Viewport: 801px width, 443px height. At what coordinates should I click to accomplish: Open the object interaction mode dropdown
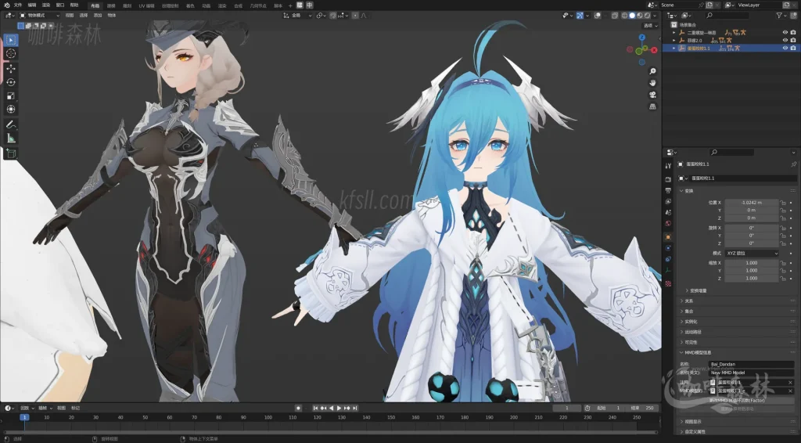(x=40, y=16)
